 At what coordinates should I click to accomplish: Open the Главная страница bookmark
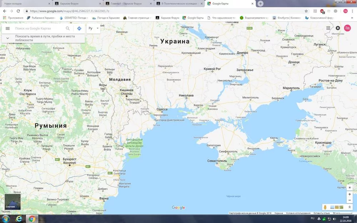(x=137, y=18)
